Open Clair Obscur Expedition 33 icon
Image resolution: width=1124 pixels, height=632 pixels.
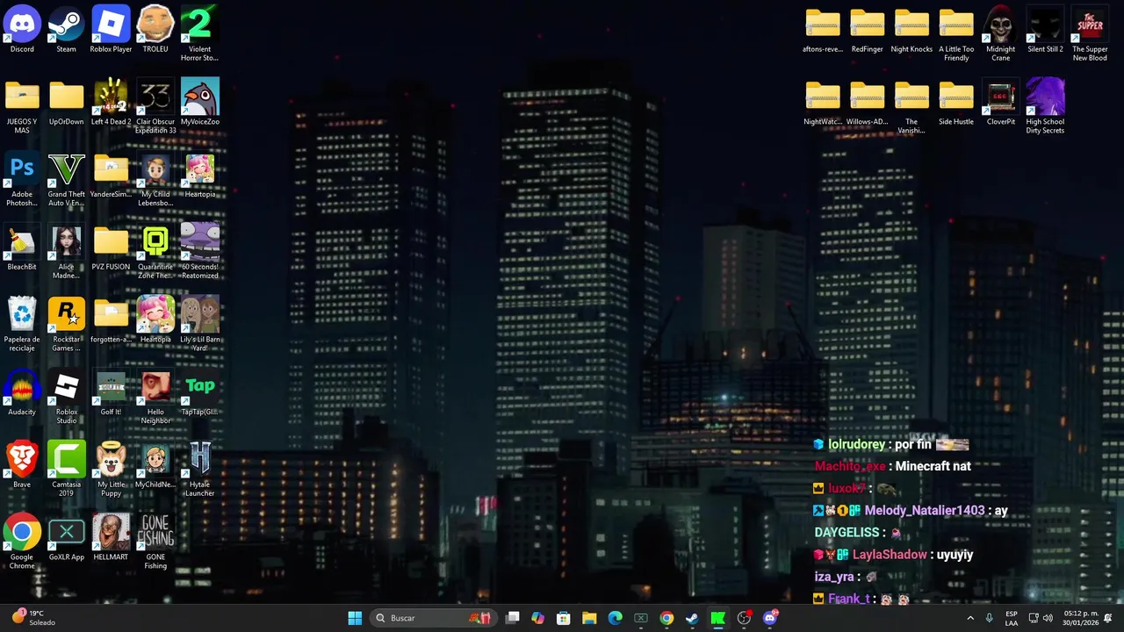click(x=155, y=107)
